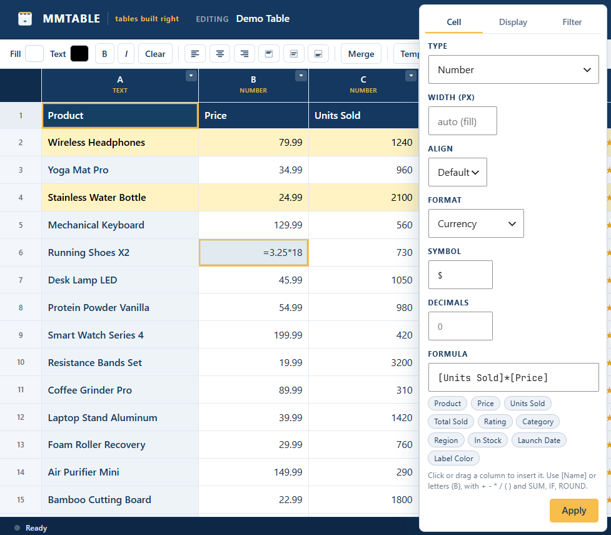Screen dimensions: 611x535
Task: Switch to the Display tab
Action: (513, 23)
